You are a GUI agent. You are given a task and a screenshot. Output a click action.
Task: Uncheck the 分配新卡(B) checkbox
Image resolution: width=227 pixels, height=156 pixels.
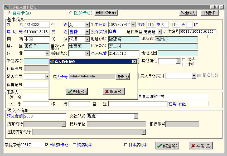tap(47, 145)
